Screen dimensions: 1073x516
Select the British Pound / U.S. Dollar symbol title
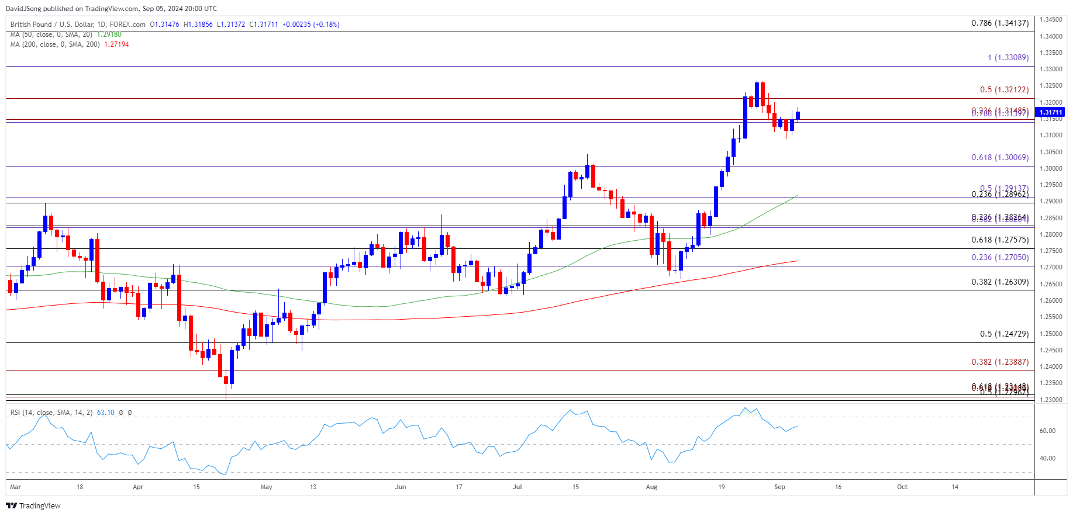78,25
